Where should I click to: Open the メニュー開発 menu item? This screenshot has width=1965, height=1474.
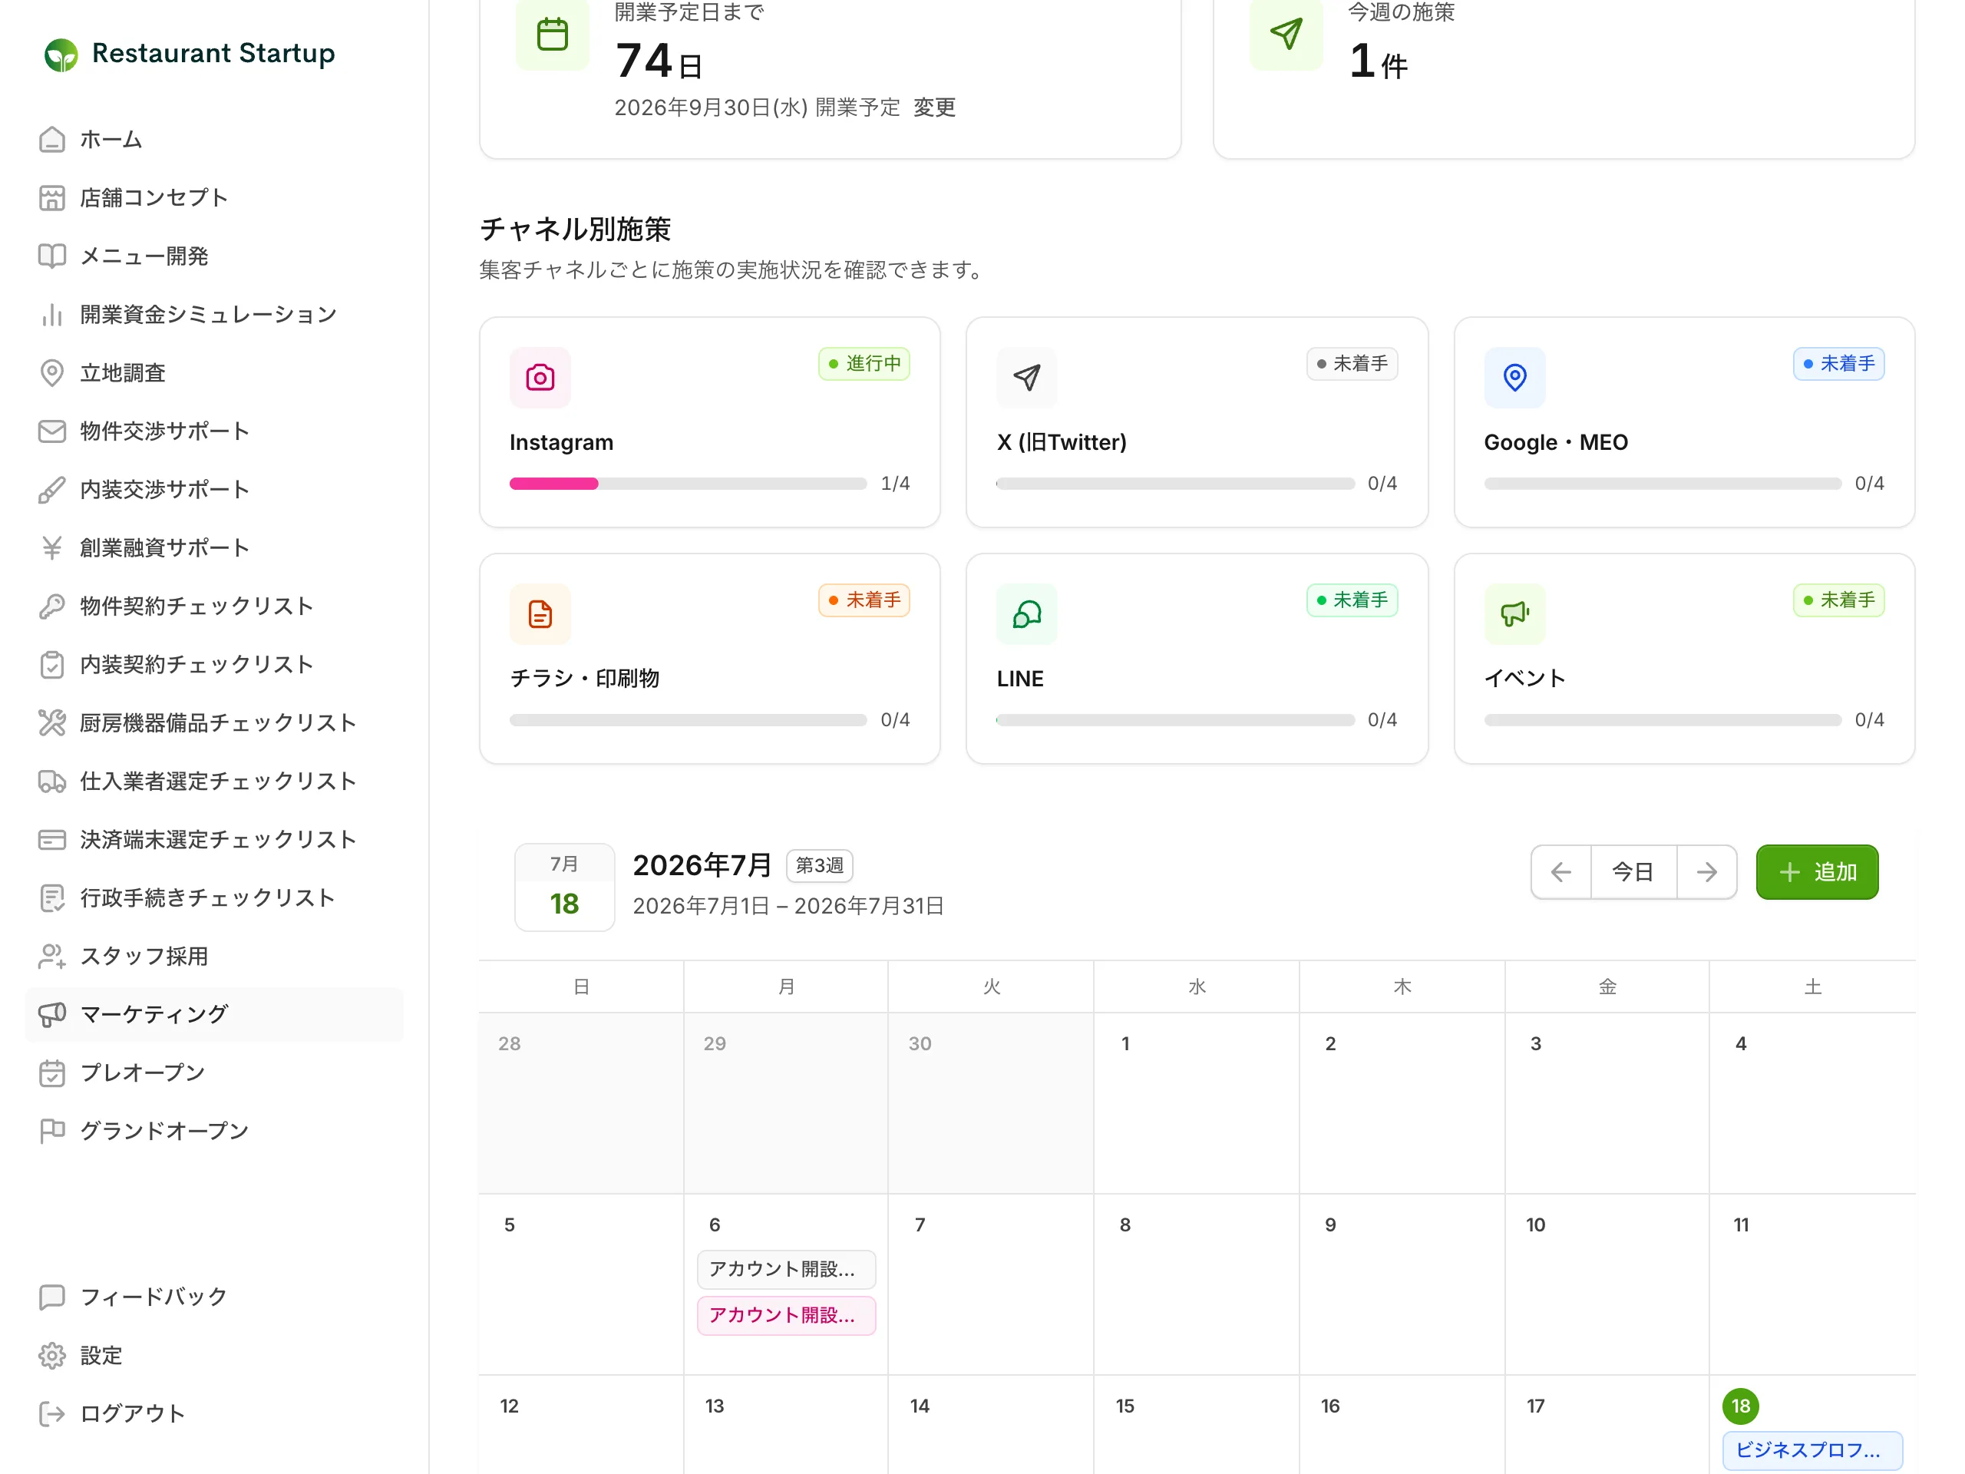[214, 256]
